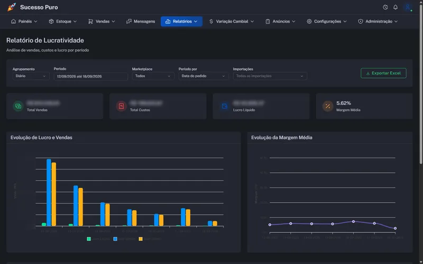
Task: Click the red Total Custos card icon
Action: 122,106
